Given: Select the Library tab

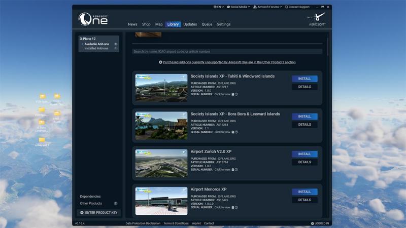Looking at the screenshot, I should pyautogui.click(x=173, y=24).
